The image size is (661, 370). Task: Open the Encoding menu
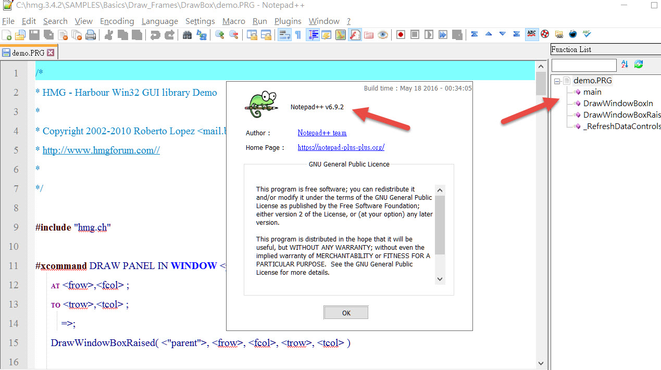[117, 21]
